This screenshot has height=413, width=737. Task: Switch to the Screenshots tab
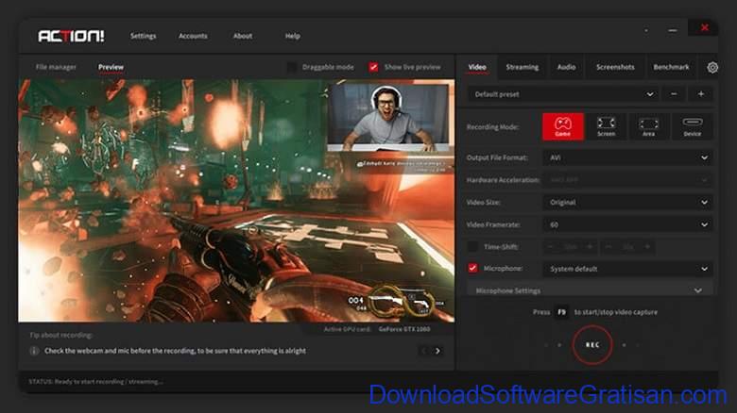pos(615,67)
